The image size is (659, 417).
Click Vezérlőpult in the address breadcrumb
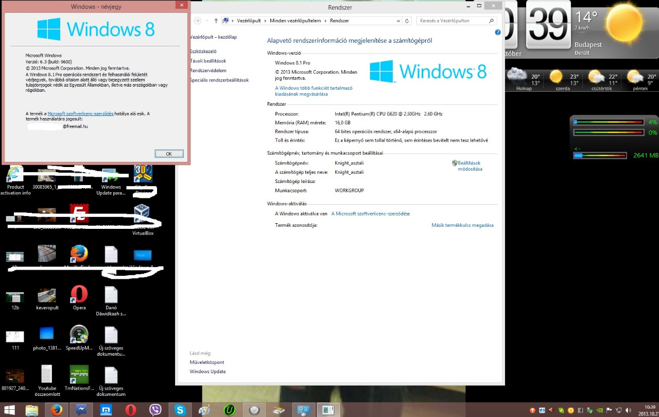(250, 21)
